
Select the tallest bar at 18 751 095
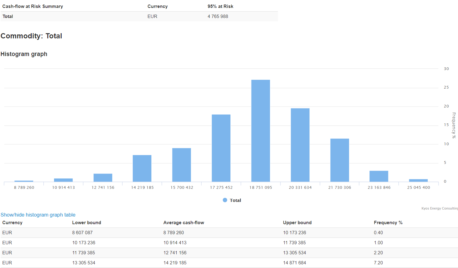coord(261,131)
